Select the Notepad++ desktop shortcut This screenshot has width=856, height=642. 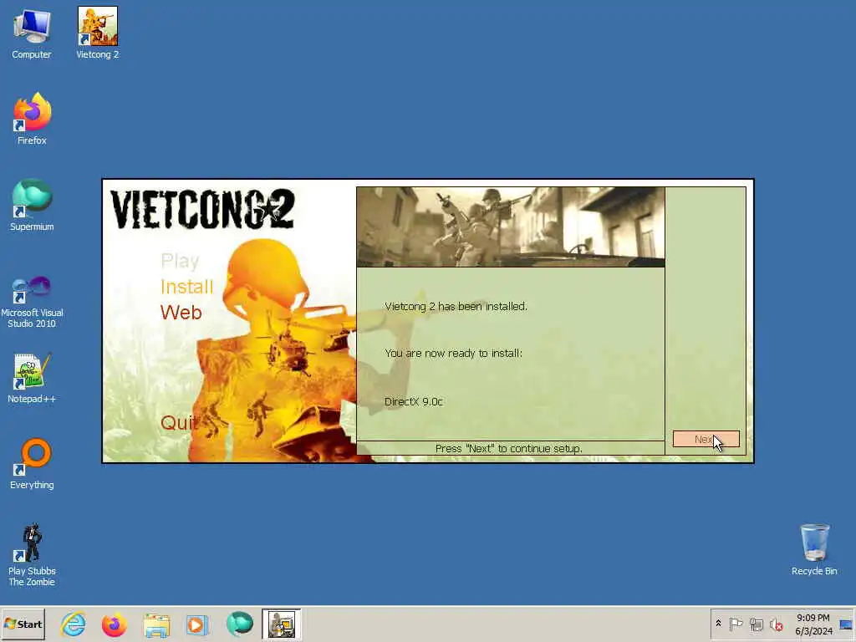coord(32,378)
